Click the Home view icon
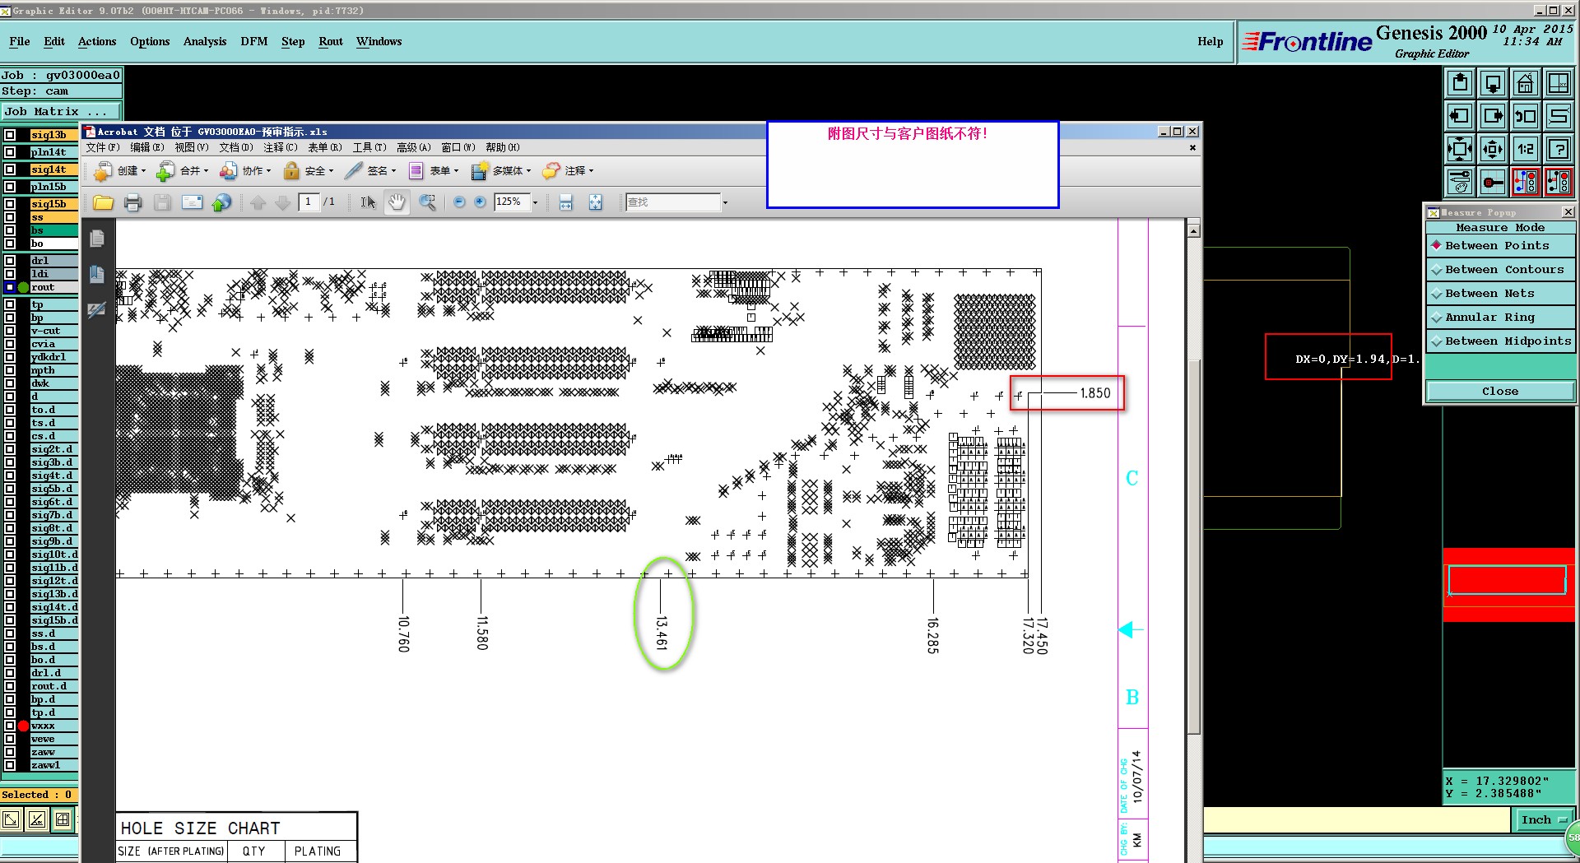Screen dimensions: 1580x863 click(1525, 83)
